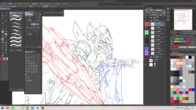Hide the top folder layer's eye
This screenshot has height=110, width=196.
click(x=146, y=18)
